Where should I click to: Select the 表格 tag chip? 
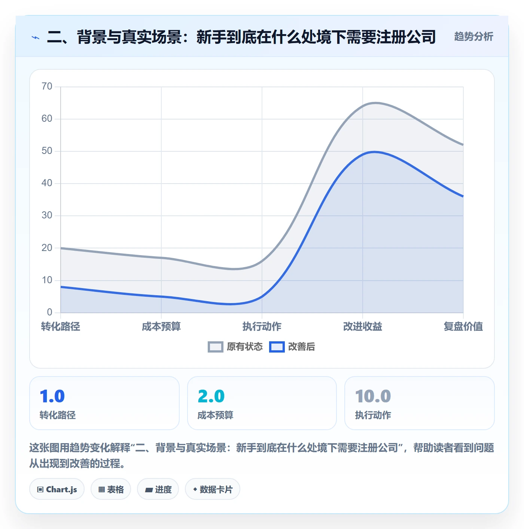(x=111, y=489)
